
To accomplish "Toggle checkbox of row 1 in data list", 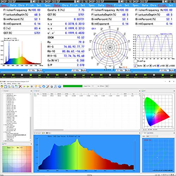I will click(x=35, y=96).
